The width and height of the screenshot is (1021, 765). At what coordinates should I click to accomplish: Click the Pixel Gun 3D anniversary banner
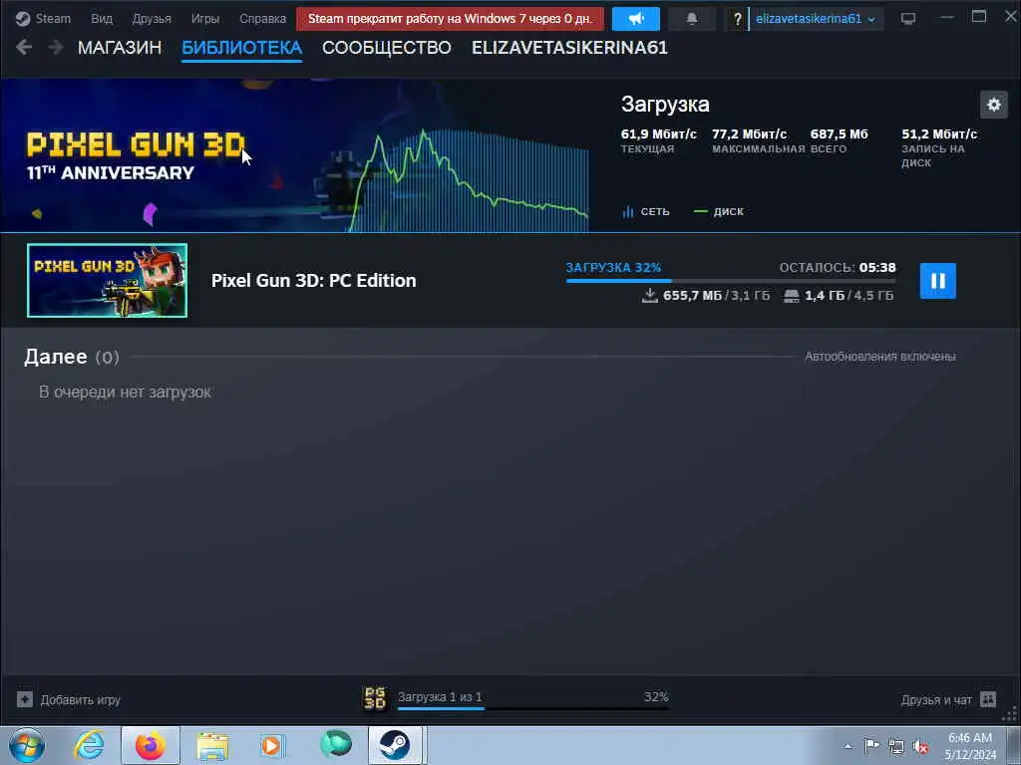tap(295, 155)
